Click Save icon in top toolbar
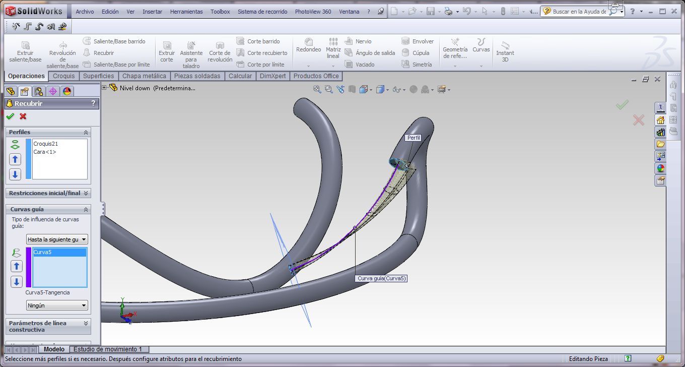 pyautogui.click(x=430, y=11)
